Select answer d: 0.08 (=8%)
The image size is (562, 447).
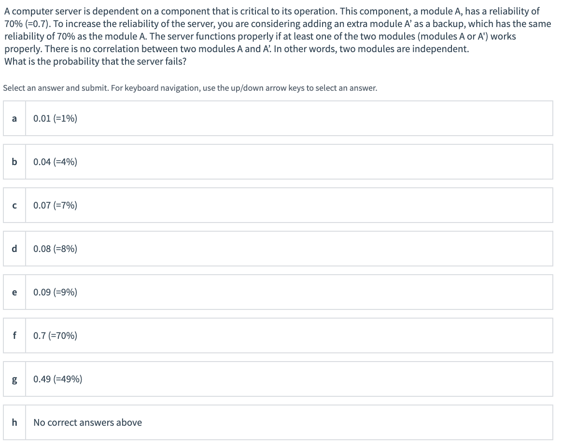(278, 249)
